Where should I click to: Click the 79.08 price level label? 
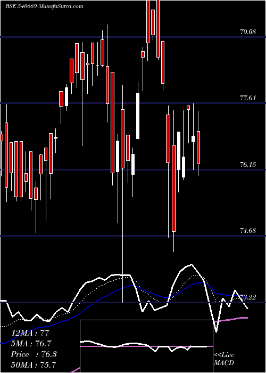coord(248,31)
